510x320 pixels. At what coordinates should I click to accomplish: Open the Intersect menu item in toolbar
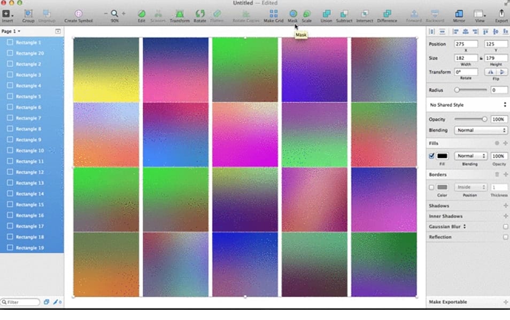coord(364,15)
